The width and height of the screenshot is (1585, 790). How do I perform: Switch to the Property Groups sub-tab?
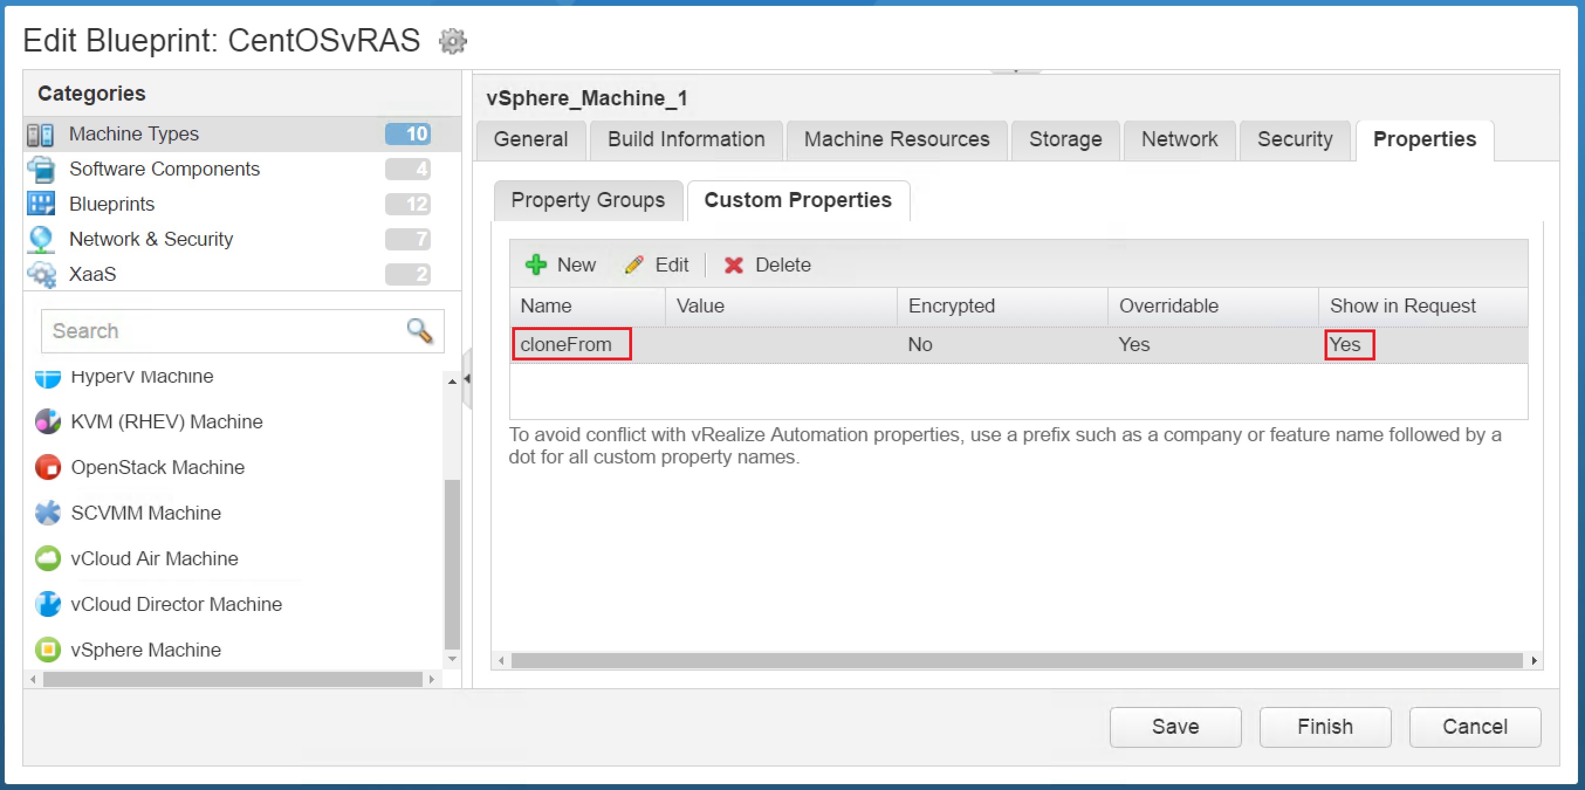coord(588,200)
